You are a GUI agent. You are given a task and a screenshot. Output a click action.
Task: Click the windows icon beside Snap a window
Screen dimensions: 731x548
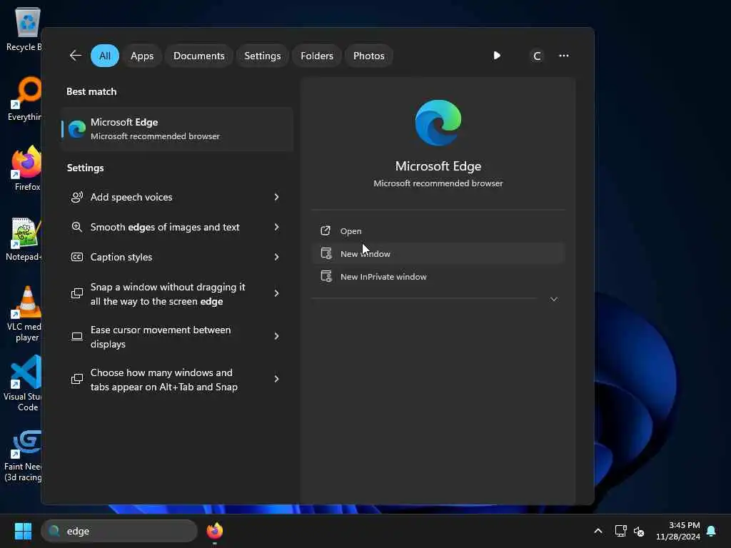coord(77,293)
